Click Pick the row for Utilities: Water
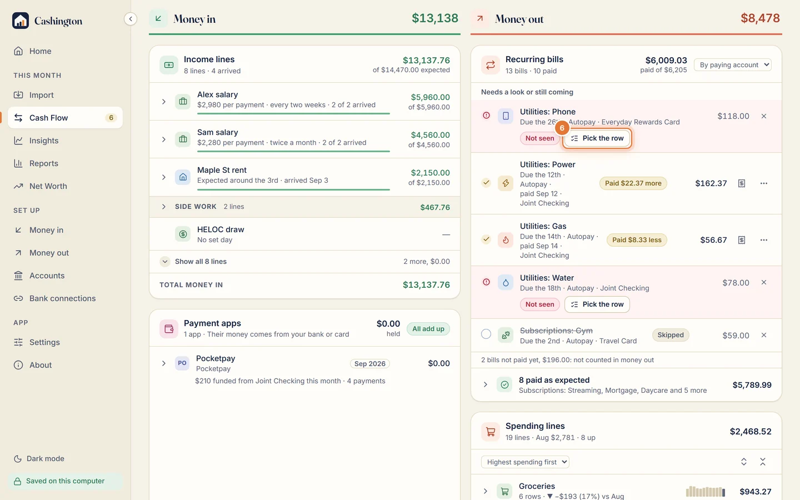Viewport: 800px width, 500px height. [x=597, y=304]
